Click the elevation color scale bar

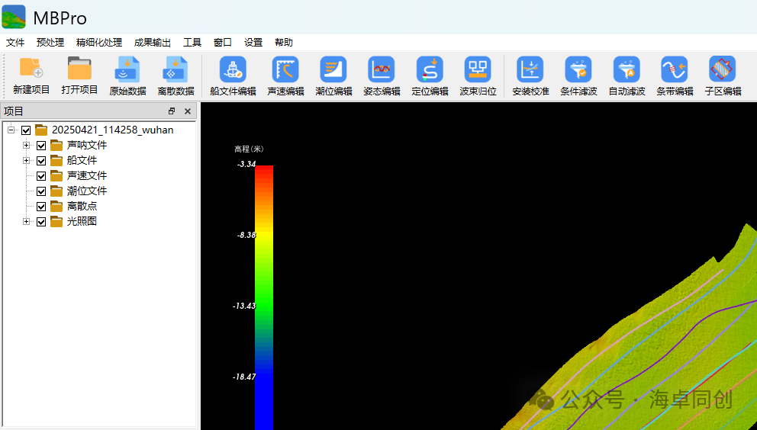(263, 297)
